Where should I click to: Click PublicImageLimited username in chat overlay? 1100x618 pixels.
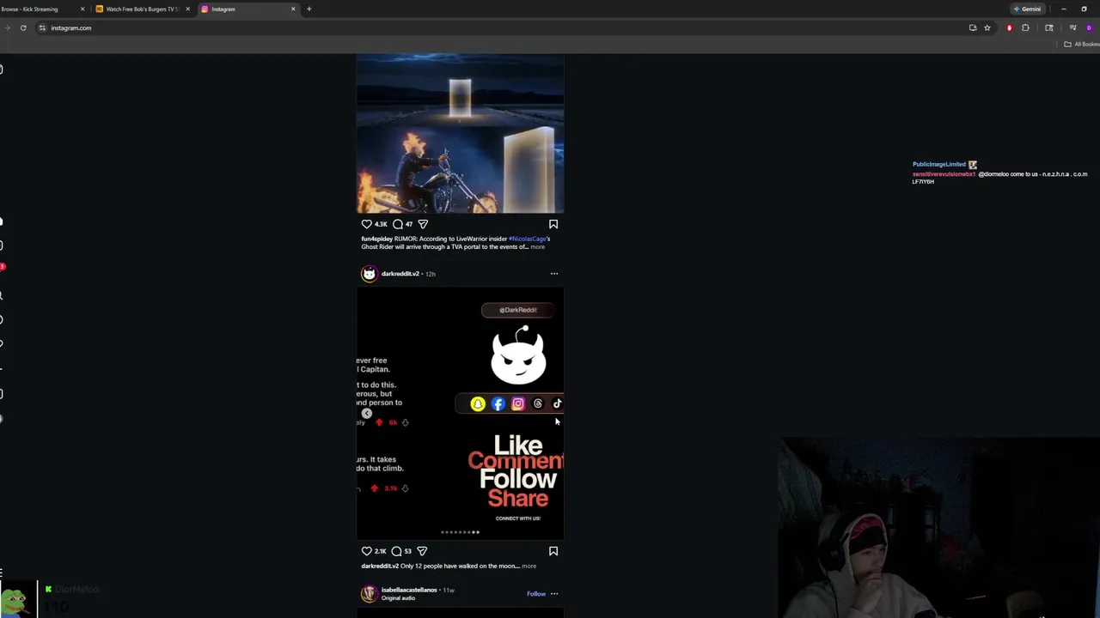(x=939, y=164)
